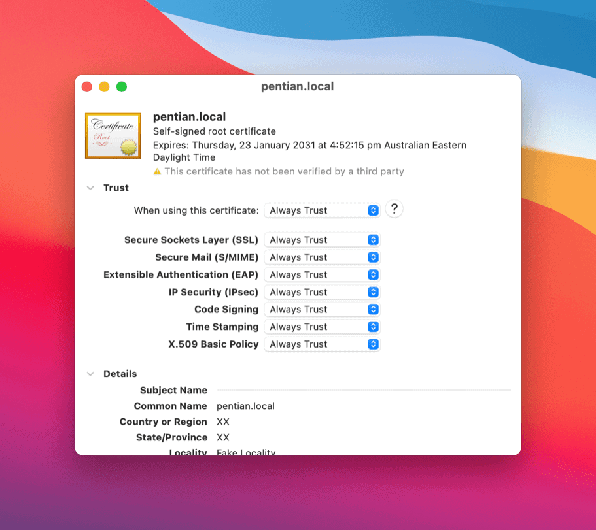
Task: Open the Secure Mail (S/MIME) trust dropdown
Action: [x=322, y=257]
